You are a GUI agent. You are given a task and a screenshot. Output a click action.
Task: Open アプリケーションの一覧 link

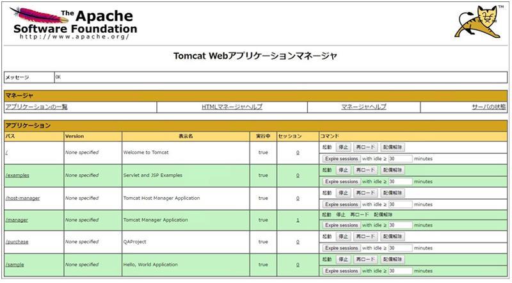click(36, 107)
